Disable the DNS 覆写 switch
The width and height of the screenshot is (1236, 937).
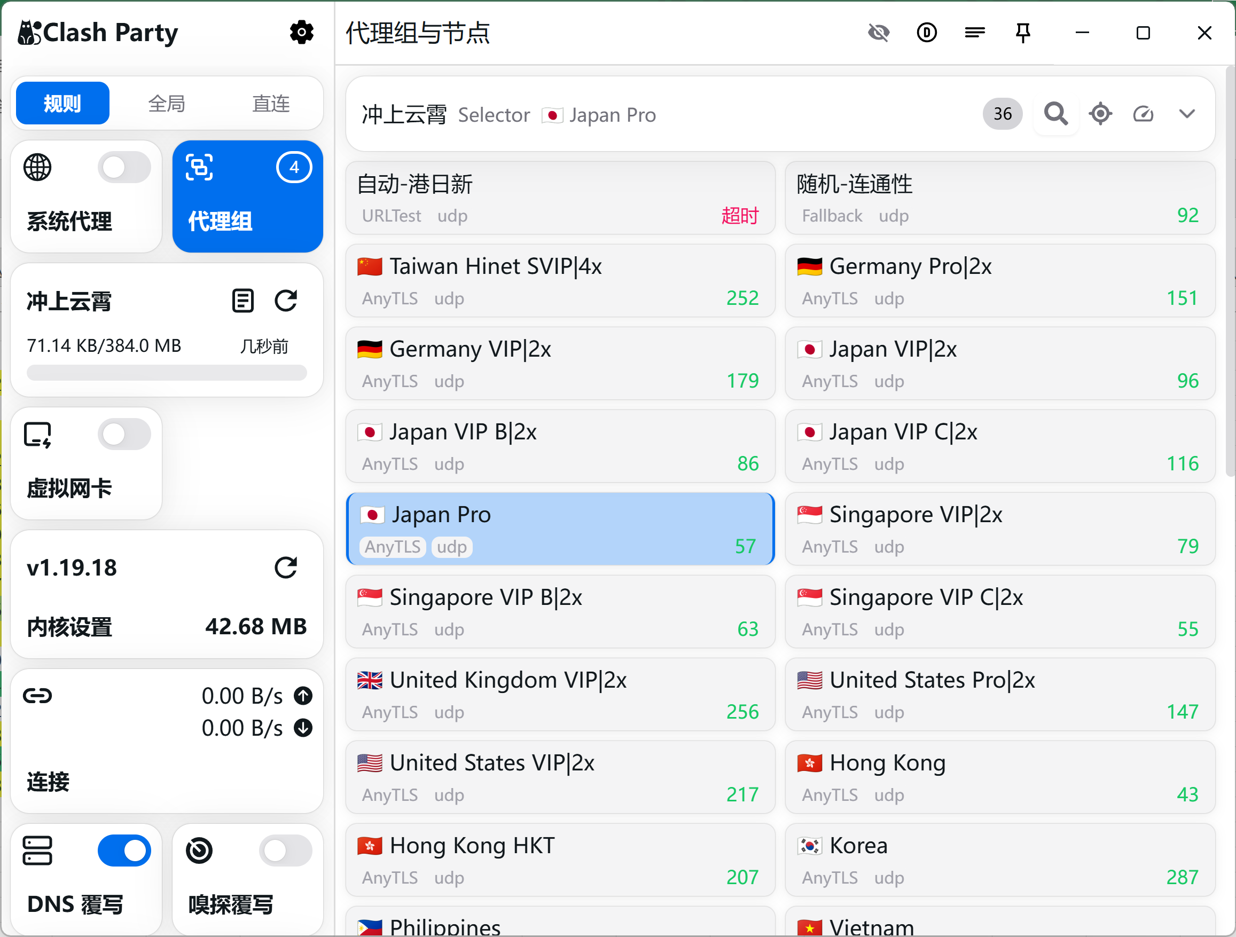pos(124,851)
